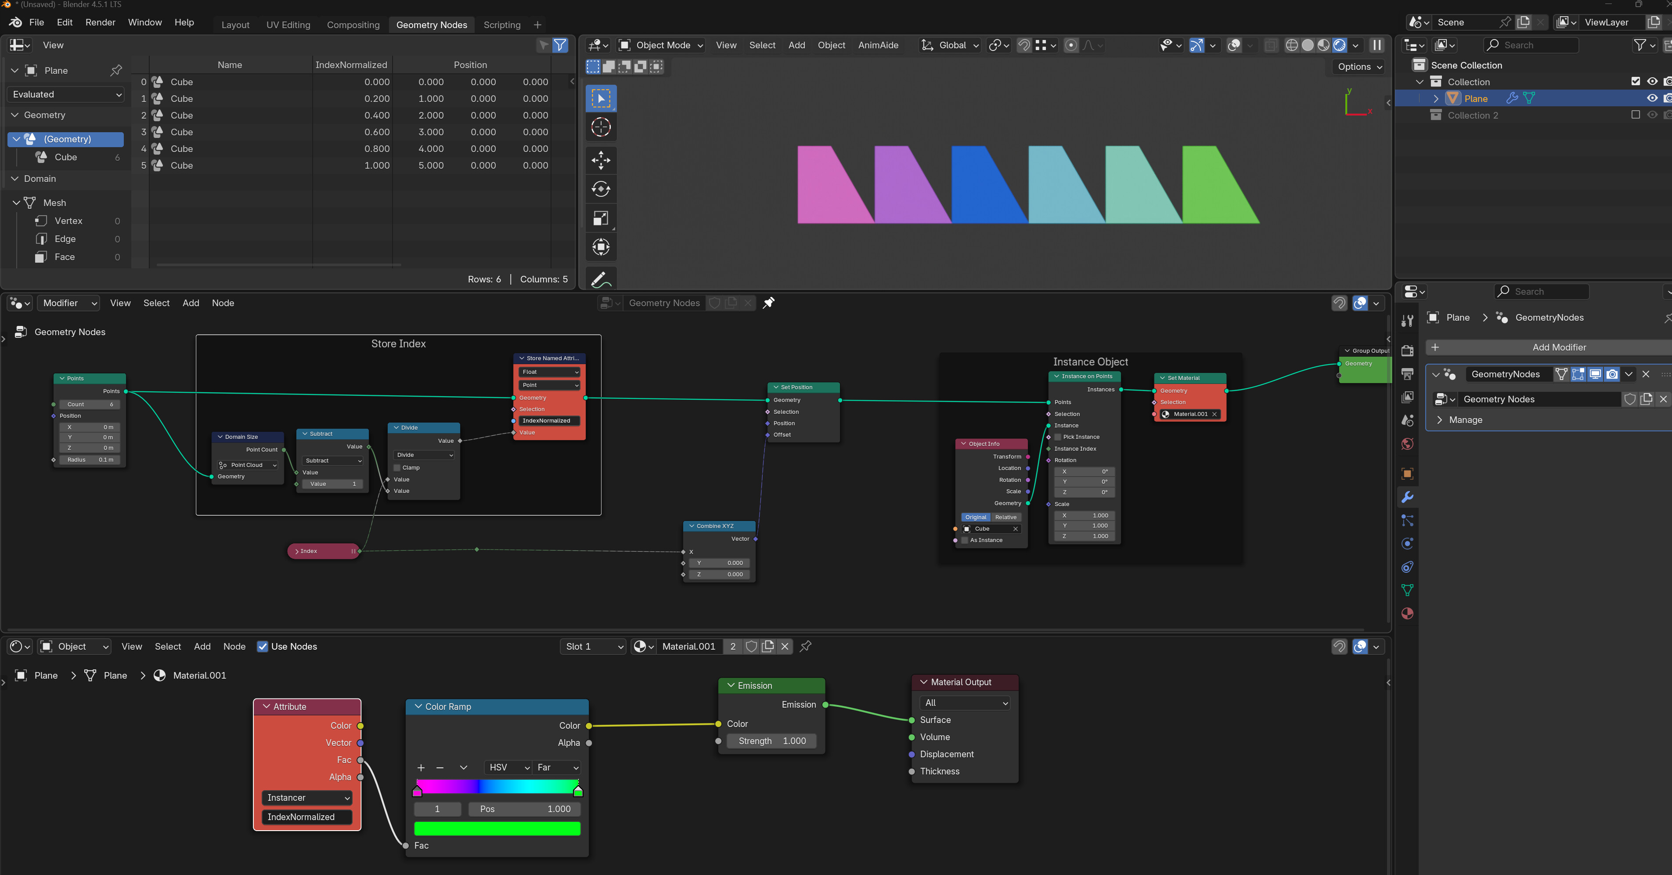Viewport: 1672px width, 875px height.
Task: Select Relative button in Object Info node
Action: coord(1005,517)
